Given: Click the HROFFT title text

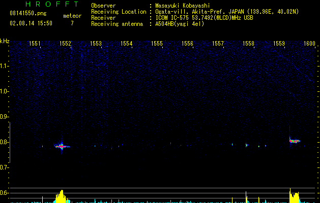Looking at the screenshot, I should tap(52, 4).
